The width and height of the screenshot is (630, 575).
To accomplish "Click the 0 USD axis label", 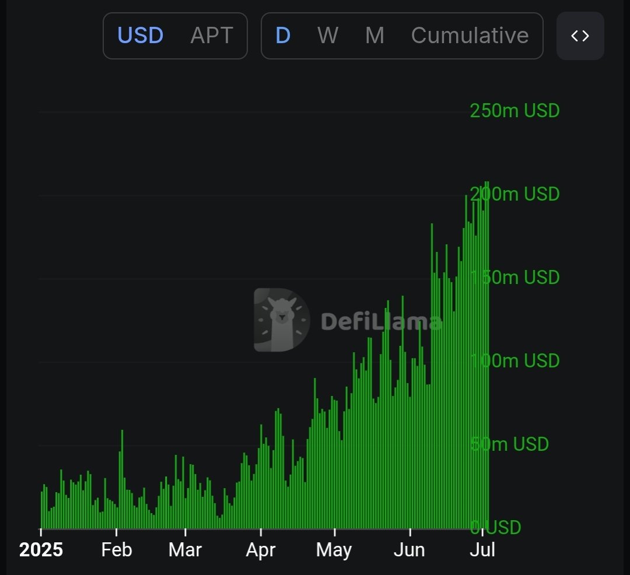I will [495, 527].
